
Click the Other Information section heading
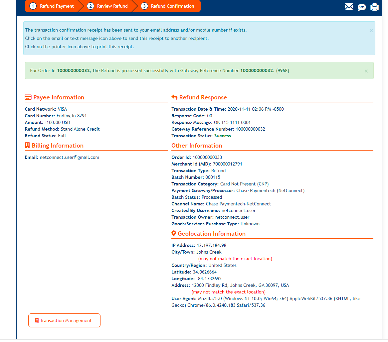click(x=197, y=146)
